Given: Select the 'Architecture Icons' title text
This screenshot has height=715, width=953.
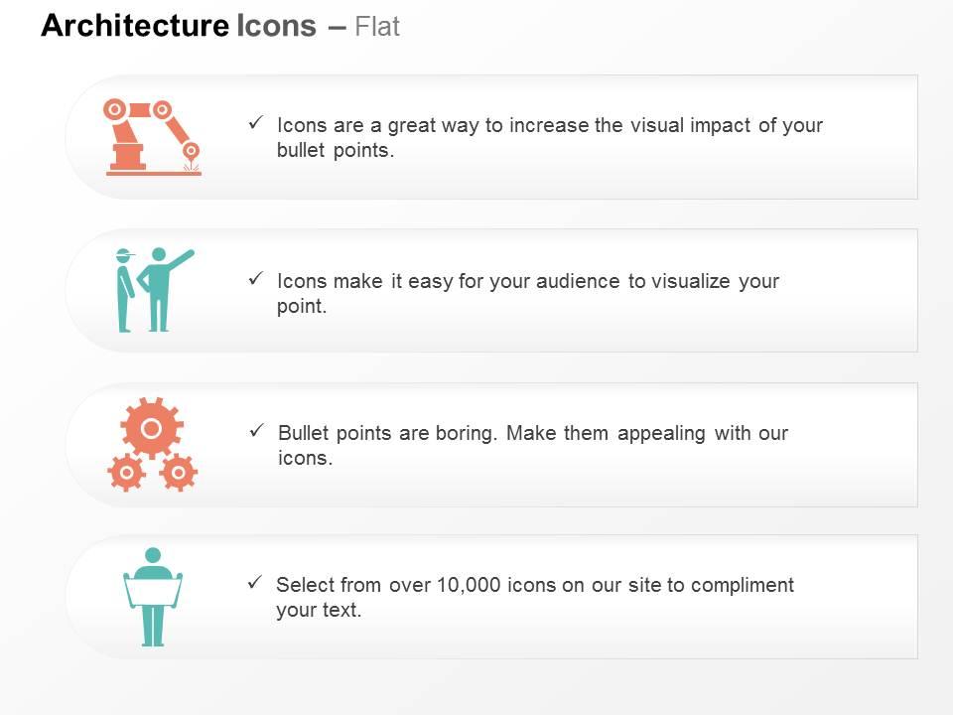Looking at the screenshot, I should tap(179, 26).
